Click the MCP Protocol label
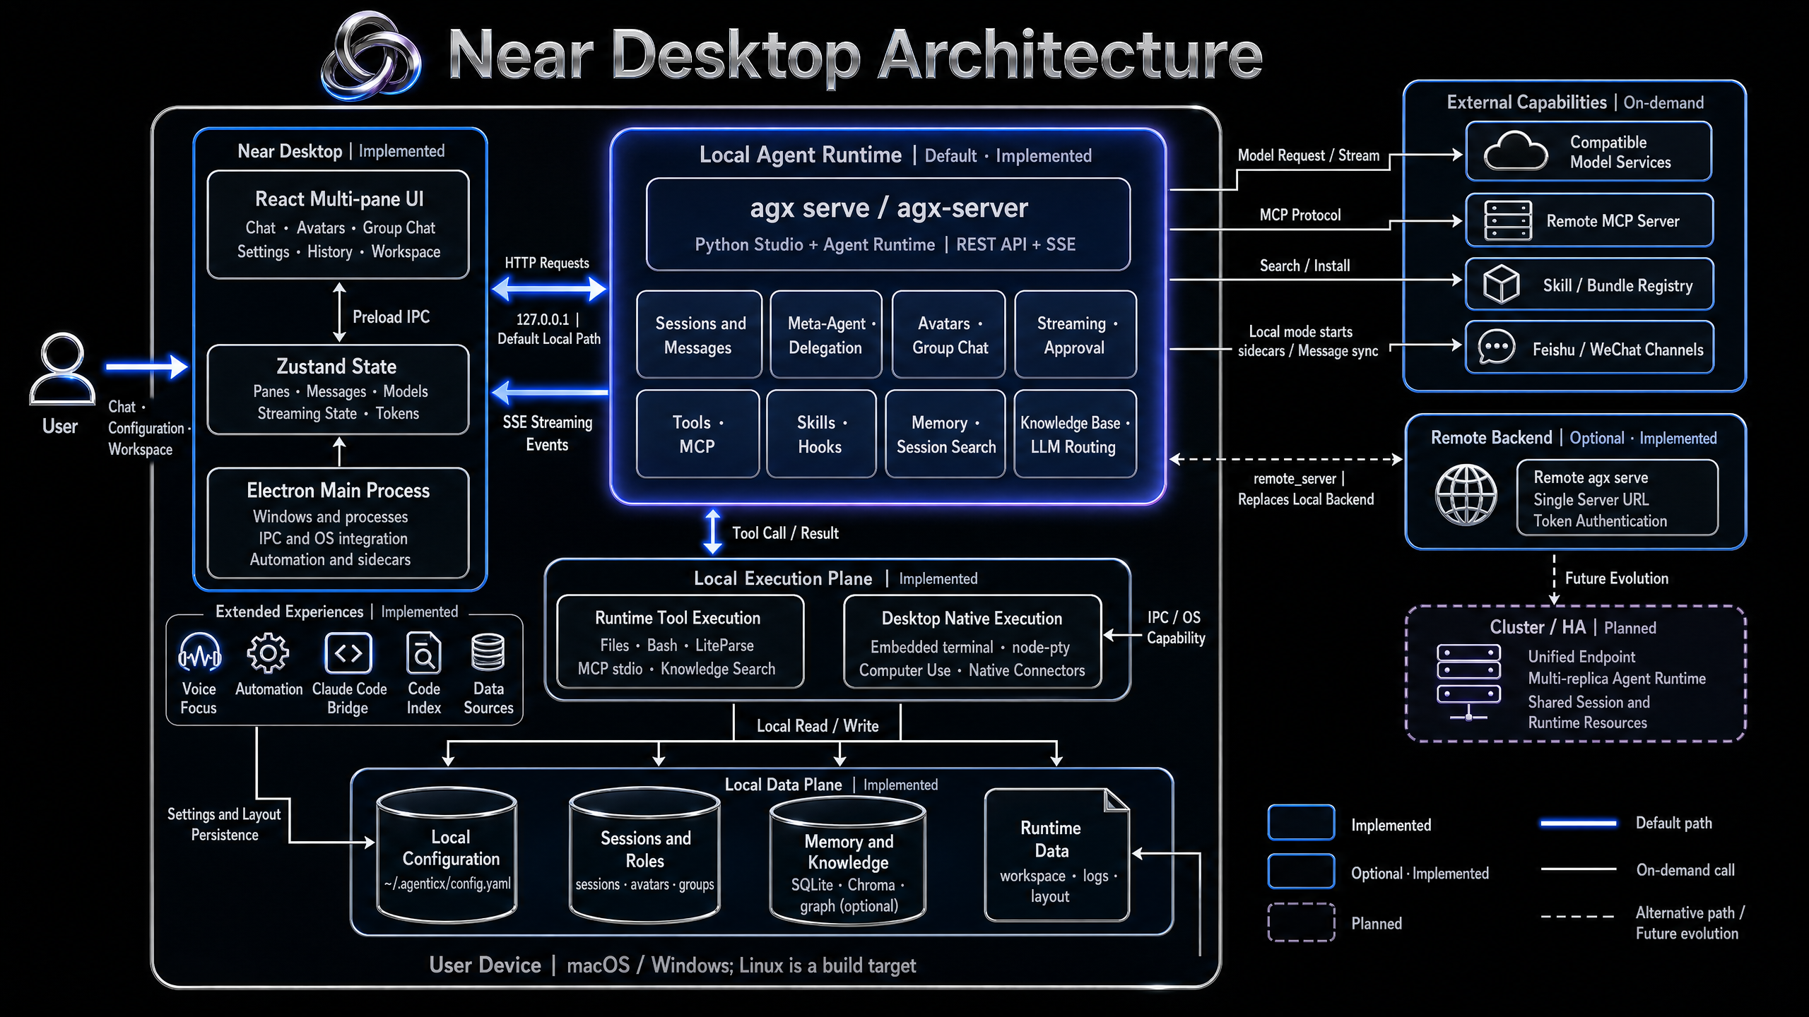1809x1017 pixels. click(1300, 215)
